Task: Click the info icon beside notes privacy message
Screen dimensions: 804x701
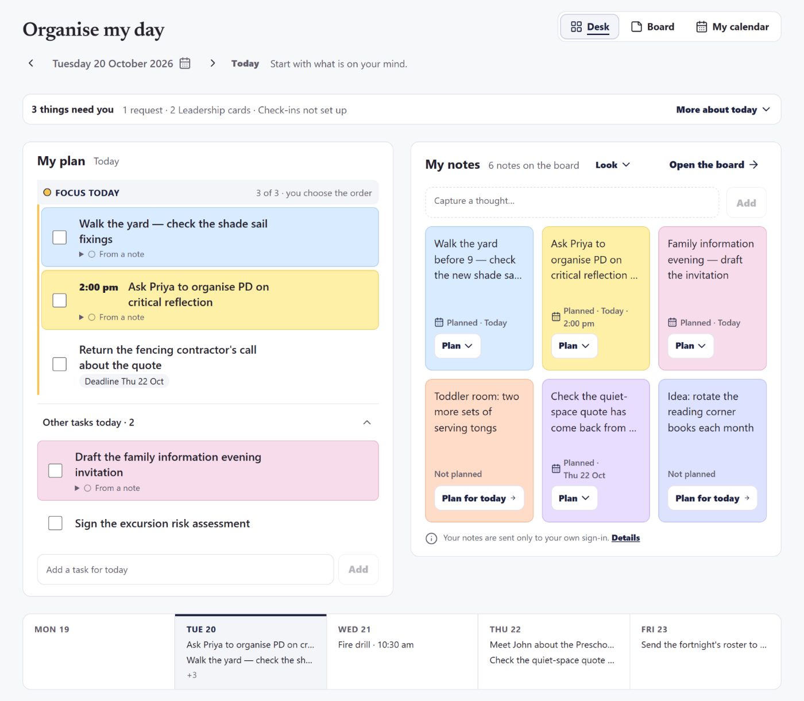Action: [431, 539]
